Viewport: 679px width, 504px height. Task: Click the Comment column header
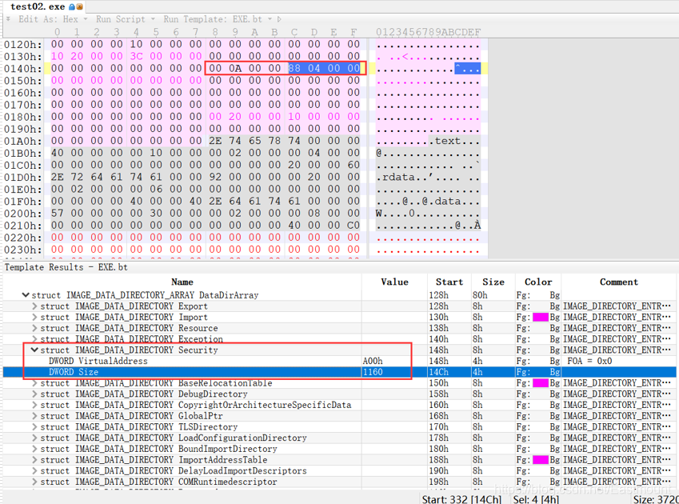[619, 282]
